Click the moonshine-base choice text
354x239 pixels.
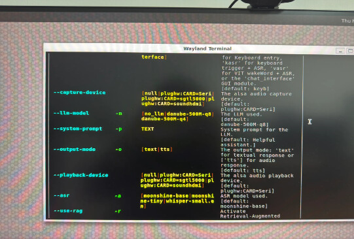pos(166,196)
